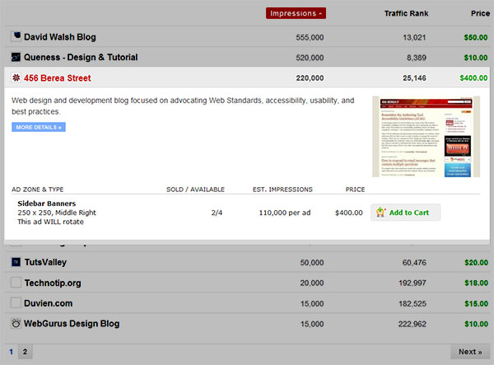This screenshot has height=365, width=494.
Task: Collapse the 456 Berea Street listing
Action: point(58,78)
